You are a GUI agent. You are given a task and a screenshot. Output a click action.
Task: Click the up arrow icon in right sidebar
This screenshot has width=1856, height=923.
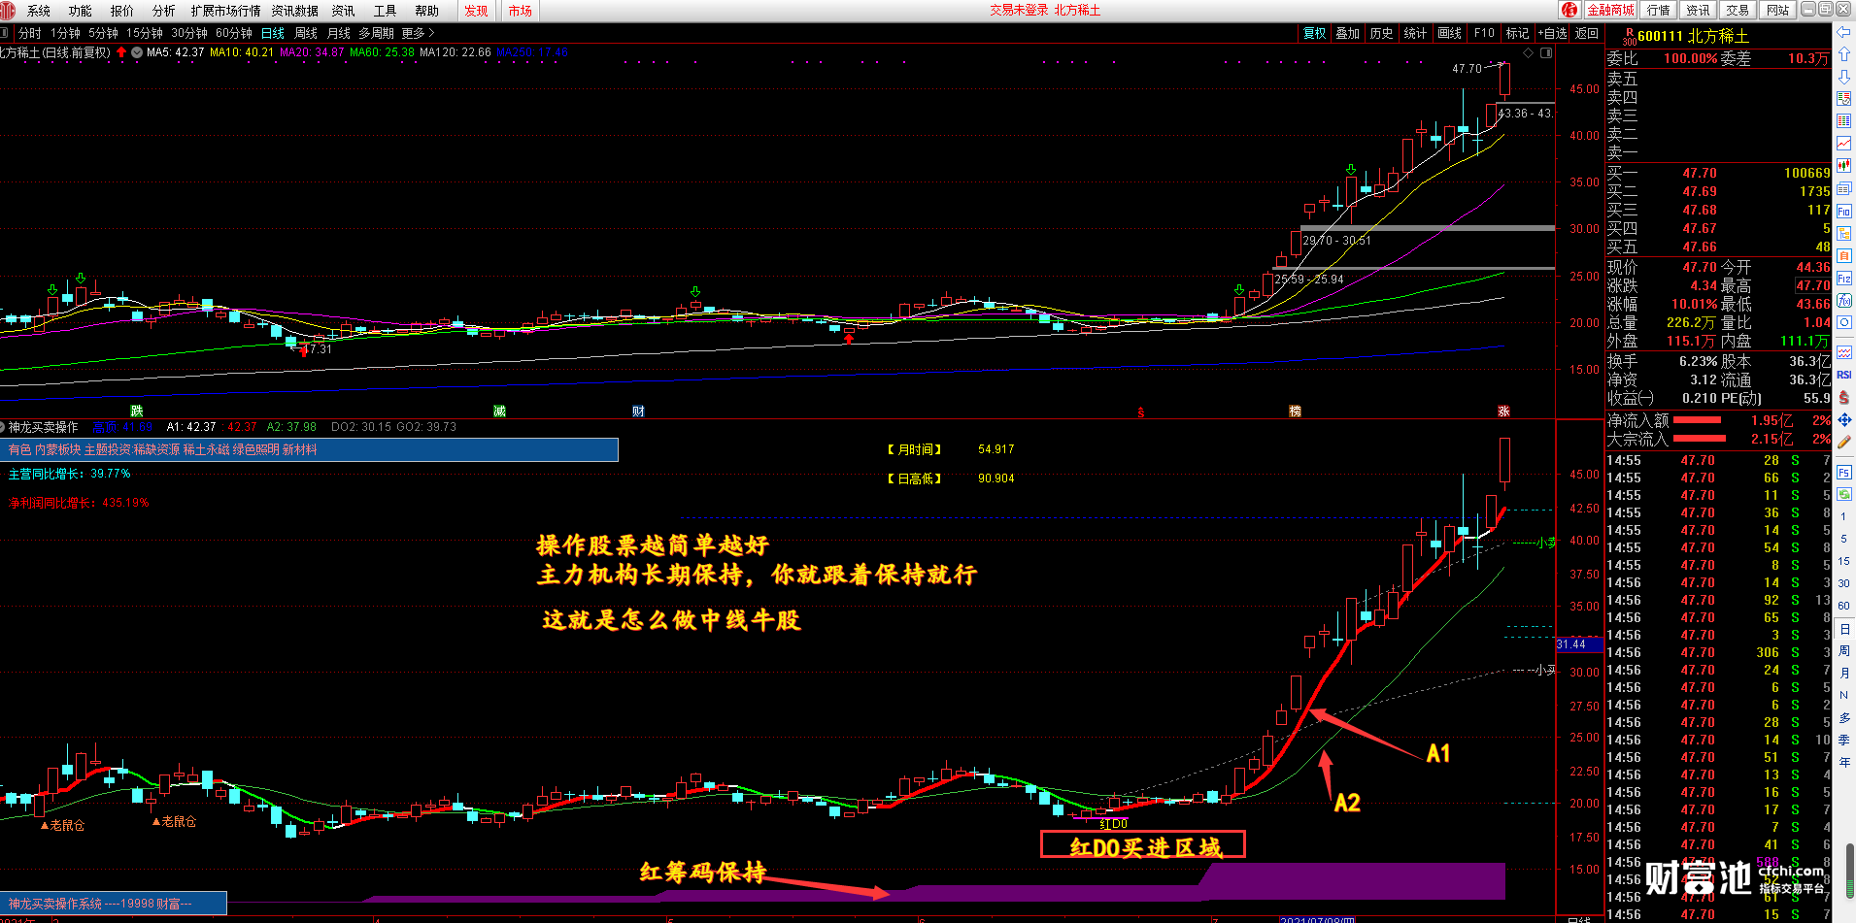coord(1844,54)
